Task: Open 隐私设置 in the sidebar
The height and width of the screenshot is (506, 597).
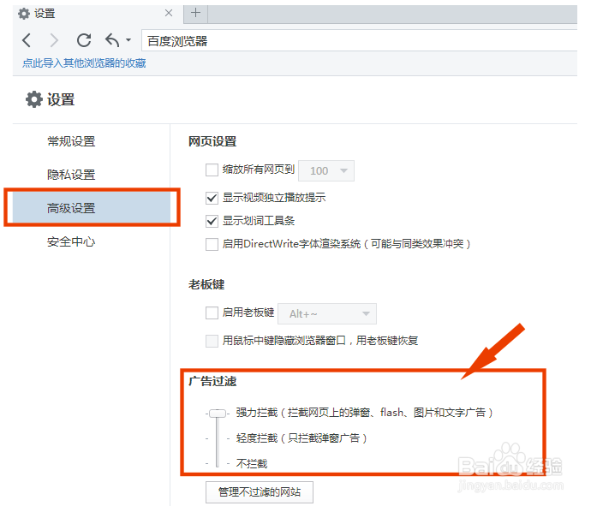Action: pyautogui.click(x=71, y=175)
